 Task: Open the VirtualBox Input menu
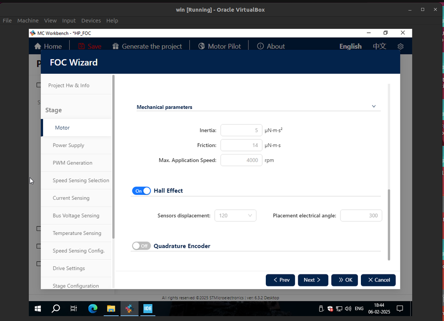(x=69, y=21)
